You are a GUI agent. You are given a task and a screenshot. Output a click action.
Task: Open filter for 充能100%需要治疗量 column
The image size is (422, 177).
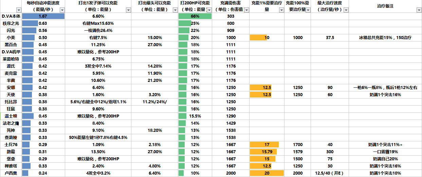click(308, 10)
